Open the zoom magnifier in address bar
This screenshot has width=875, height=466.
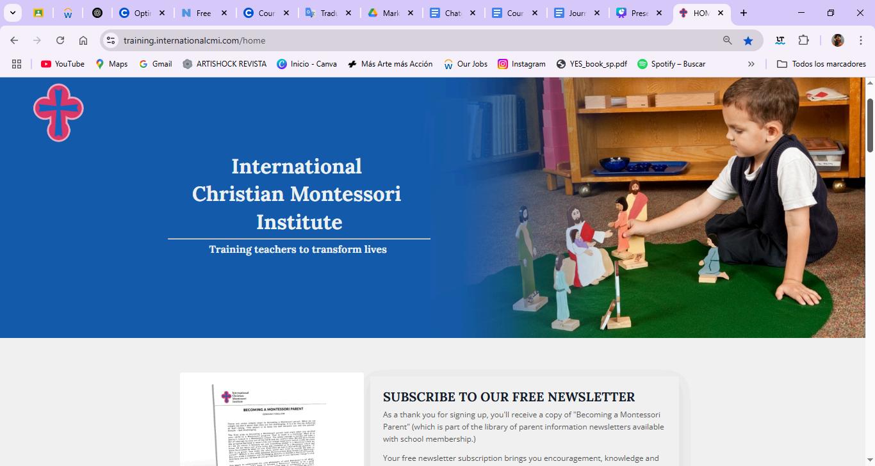coord(727,40)
